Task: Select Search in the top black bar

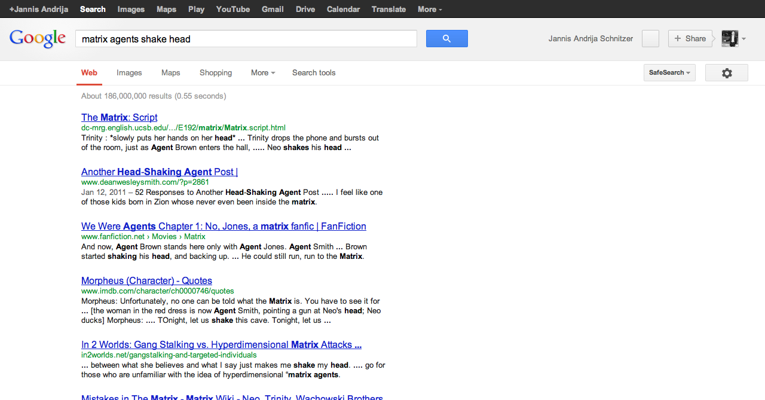Action: [x=93, y=9]
